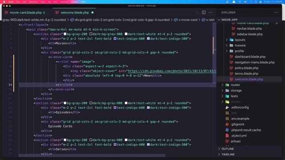Open policy.blade.php in Explorer
This screenshot has width=285, height=160.
tap(246, 68)
